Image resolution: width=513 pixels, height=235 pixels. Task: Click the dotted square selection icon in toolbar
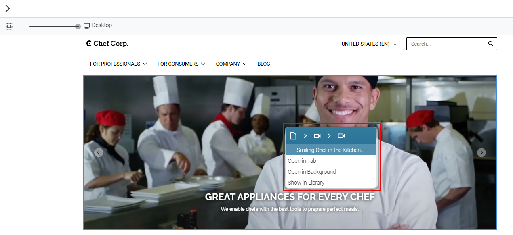point(9,27)
